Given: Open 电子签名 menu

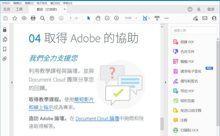Looking at the screenshot, I should click(x=42, y=3).
